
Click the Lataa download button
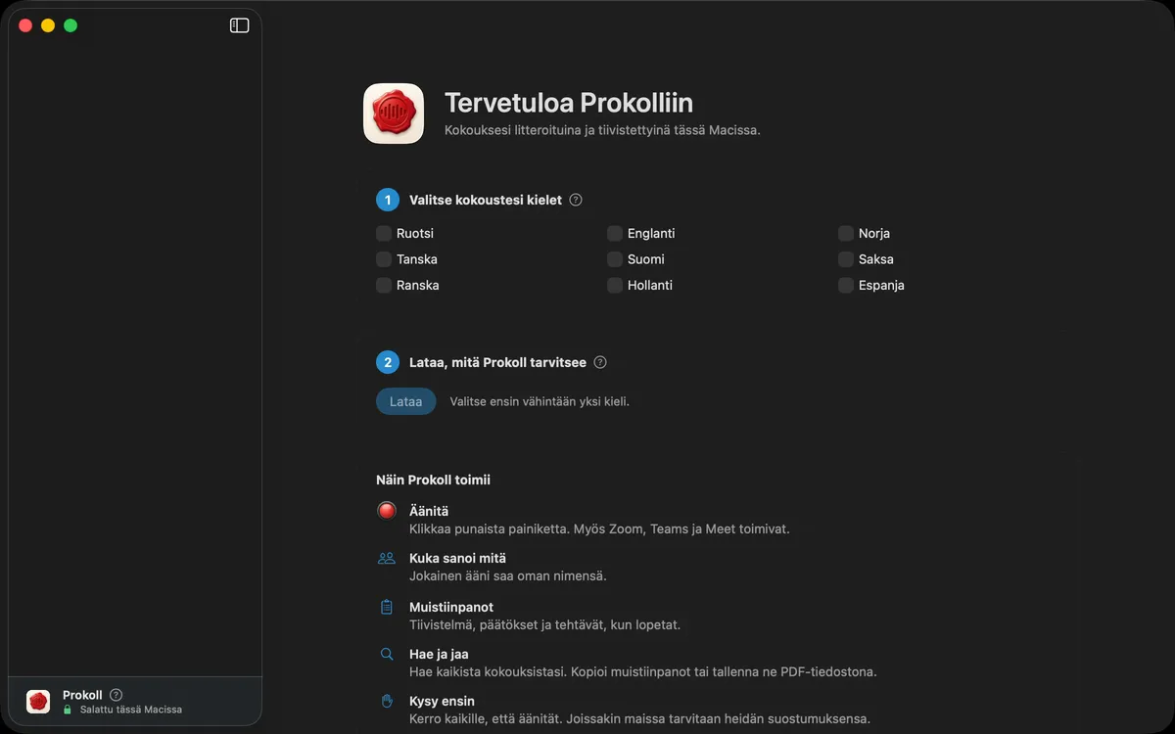[x=405, y=401]
